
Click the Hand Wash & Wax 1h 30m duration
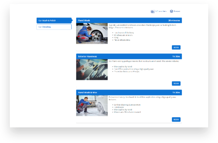[176, 92]
